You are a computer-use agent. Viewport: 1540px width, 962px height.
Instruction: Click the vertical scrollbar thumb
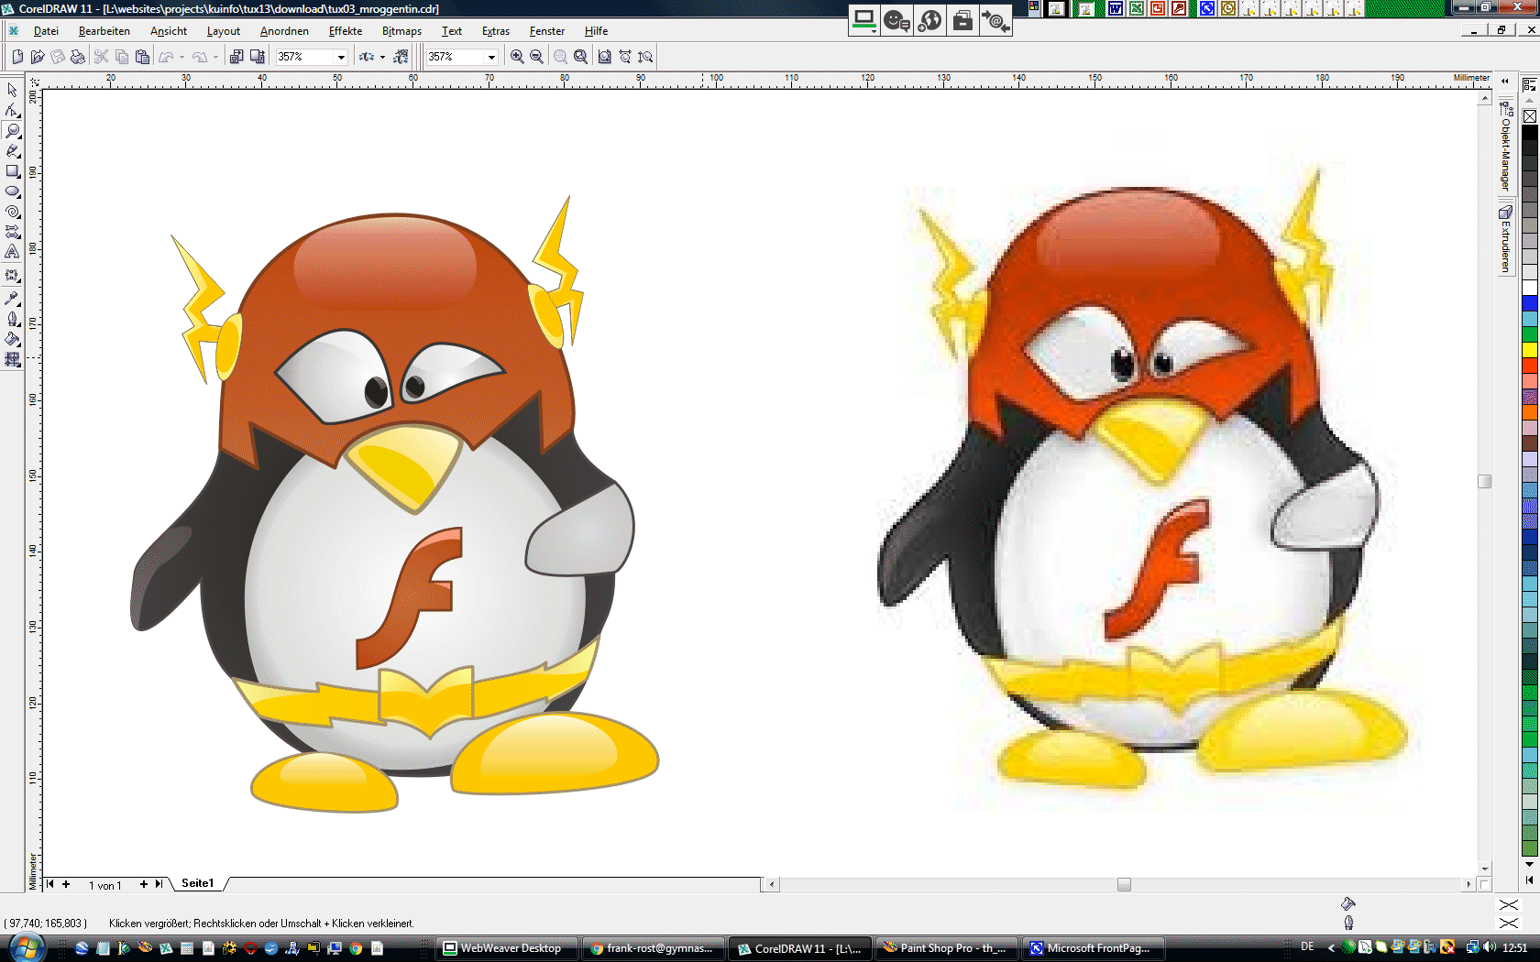click(x=1485, y=482)
